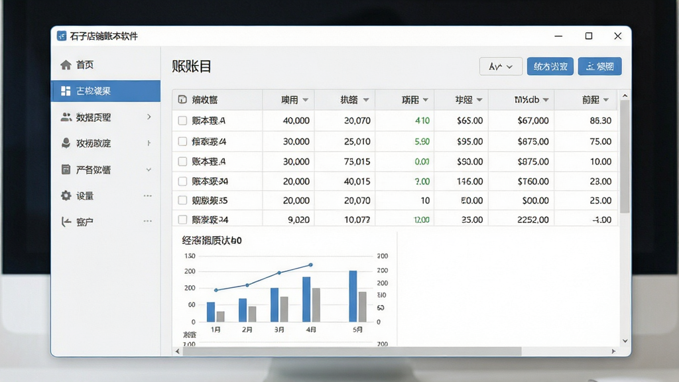Click the blue app logo in the title bar
679x382 pixels.
(62, 36)
